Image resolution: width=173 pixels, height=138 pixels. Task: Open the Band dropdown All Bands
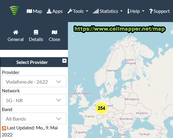[x=34, y=118]
